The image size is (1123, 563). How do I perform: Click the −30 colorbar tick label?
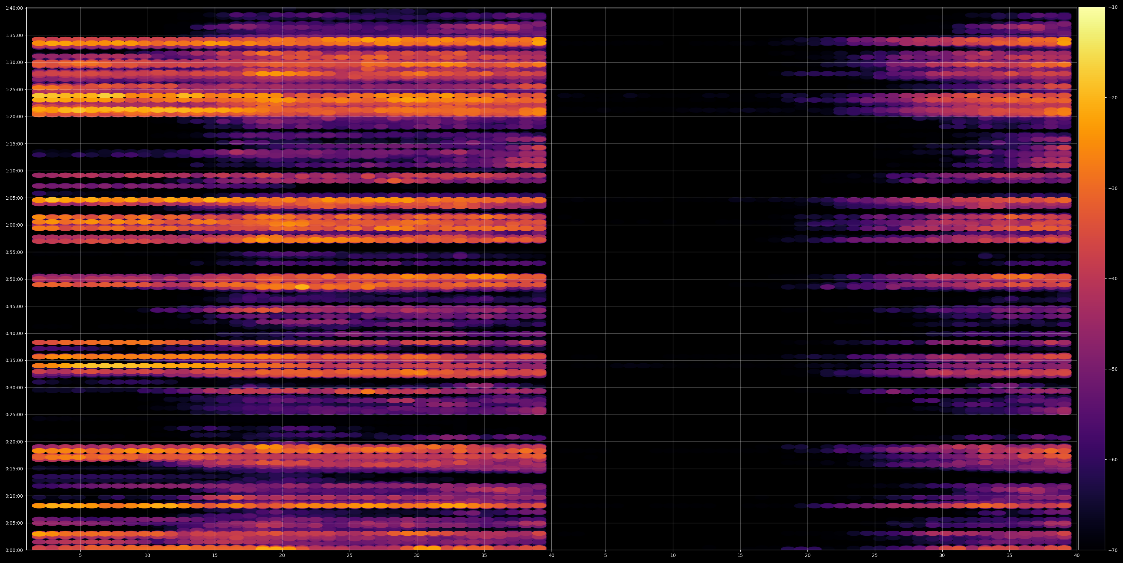(1113, 188)
